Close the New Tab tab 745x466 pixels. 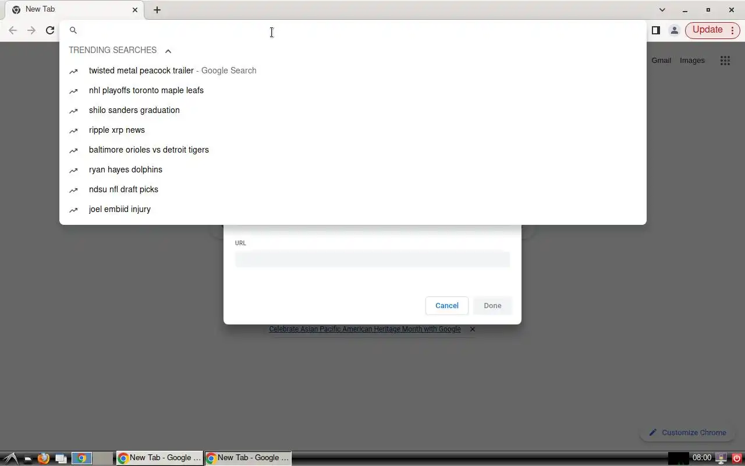(x=135, y=10)
